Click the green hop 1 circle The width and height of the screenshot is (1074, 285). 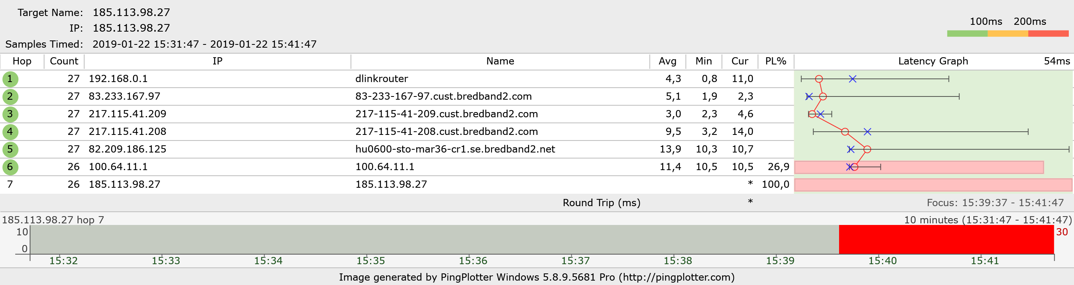coord(10,79)
